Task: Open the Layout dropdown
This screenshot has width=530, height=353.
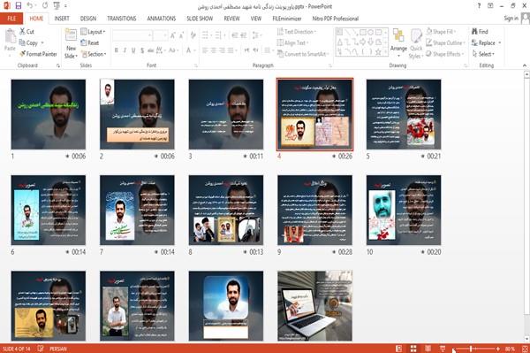Action: tap(93, 32)
